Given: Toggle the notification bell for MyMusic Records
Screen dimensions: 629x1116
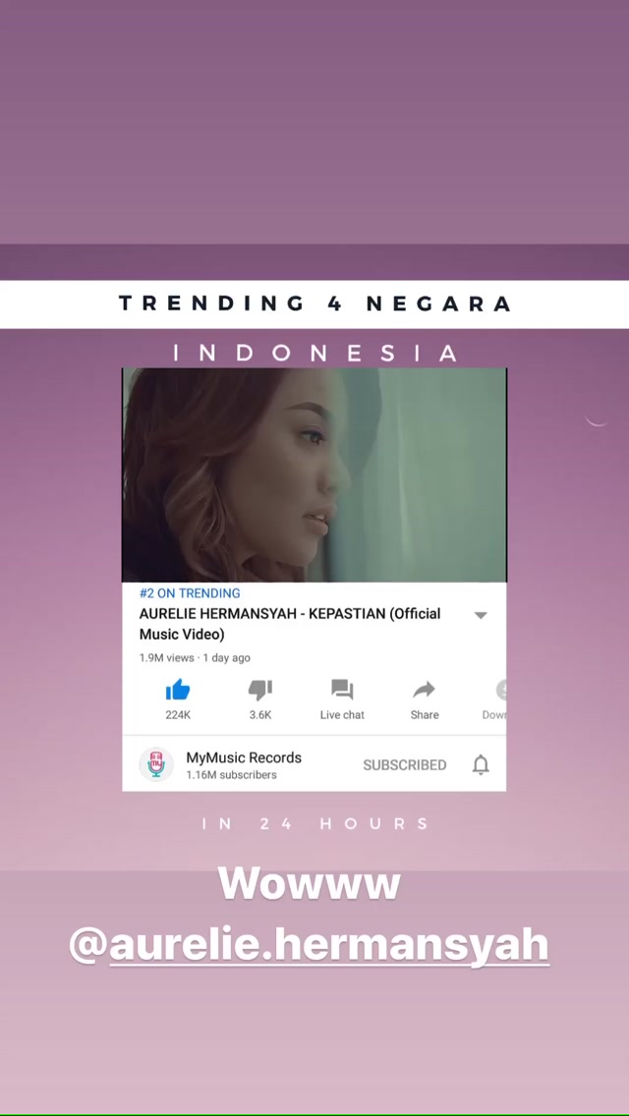Looking at the screenshot, I should tap(481, 764).
